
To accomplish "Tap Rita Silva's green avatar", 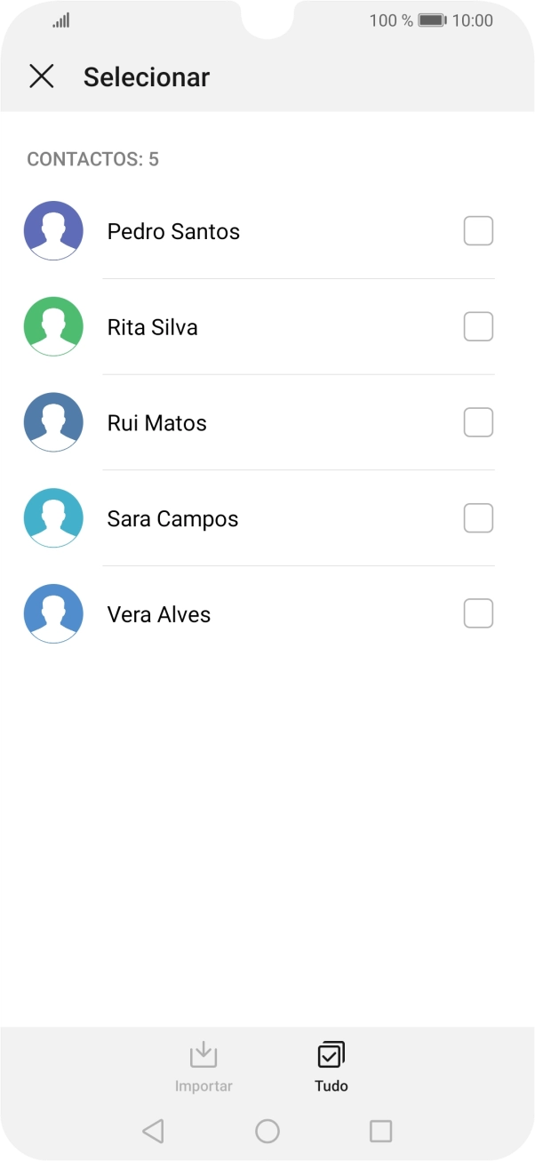I will click(53, 326).
